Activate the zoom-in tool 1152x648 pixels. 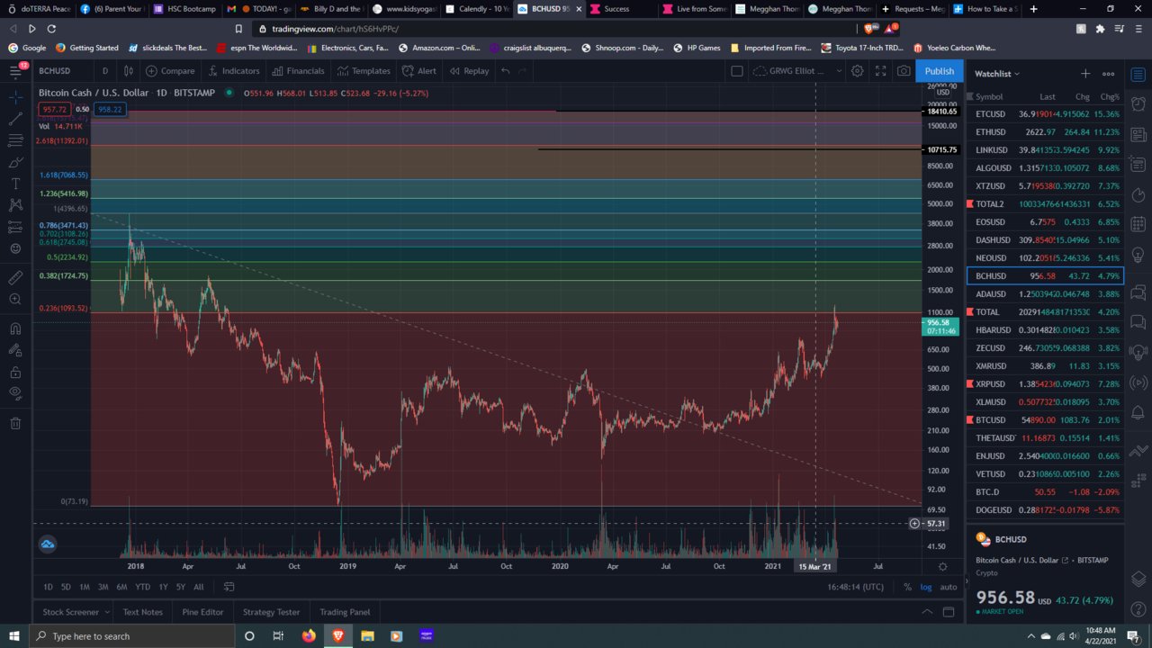pos(15,299)
